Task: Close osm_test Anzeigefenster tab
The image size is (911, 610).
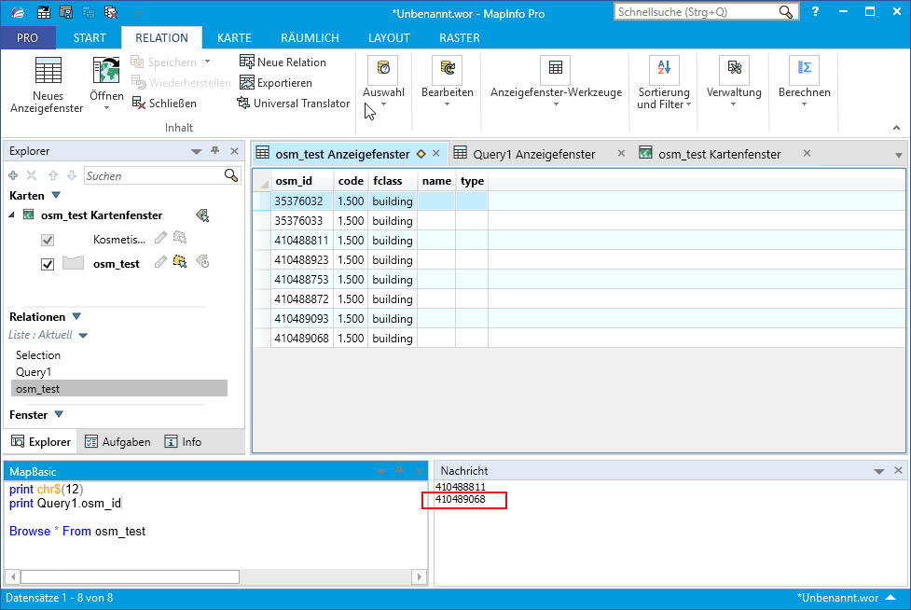Action: click(x=436, y=153)
